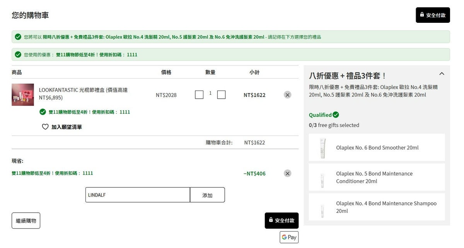This screenshot has height=248, width=464.
Task: Click cart total value beside 購物車合計
Action: pos(254,142)
